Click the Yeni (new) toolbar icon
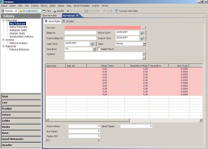Viewport: 208px width, 149px height. coord(44,11)
